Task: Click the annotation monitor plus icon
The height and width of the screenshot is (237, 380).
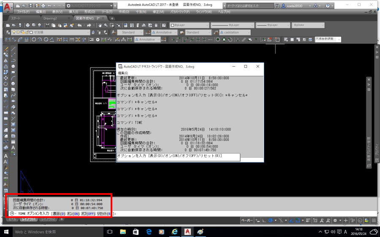Action: (345, 220)
